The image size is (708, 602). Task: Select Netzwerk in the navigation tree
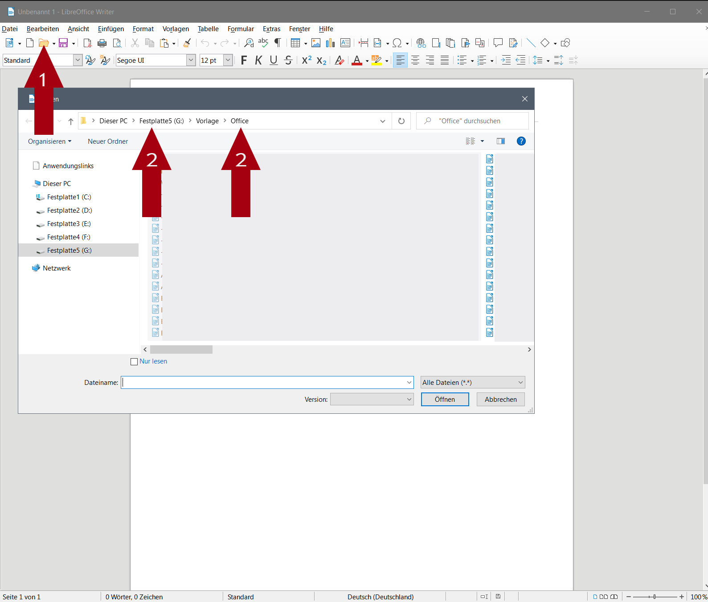coord(57,268)
